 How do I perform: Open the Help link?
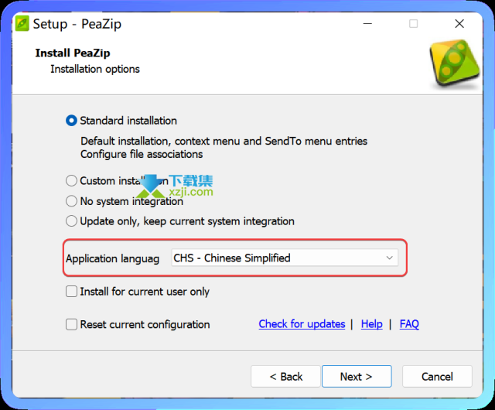[371, 324]
